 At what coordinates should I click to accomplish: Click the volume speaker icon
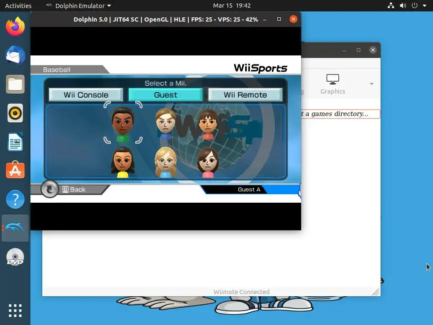tap(403, 6)
